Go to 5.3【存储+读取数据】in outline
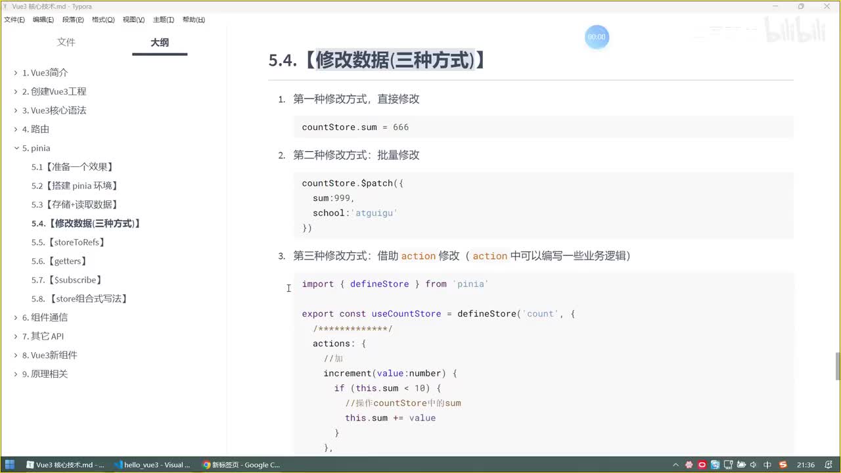The height and width of the screenshot is (473, 841). click(x=75, y=205)
